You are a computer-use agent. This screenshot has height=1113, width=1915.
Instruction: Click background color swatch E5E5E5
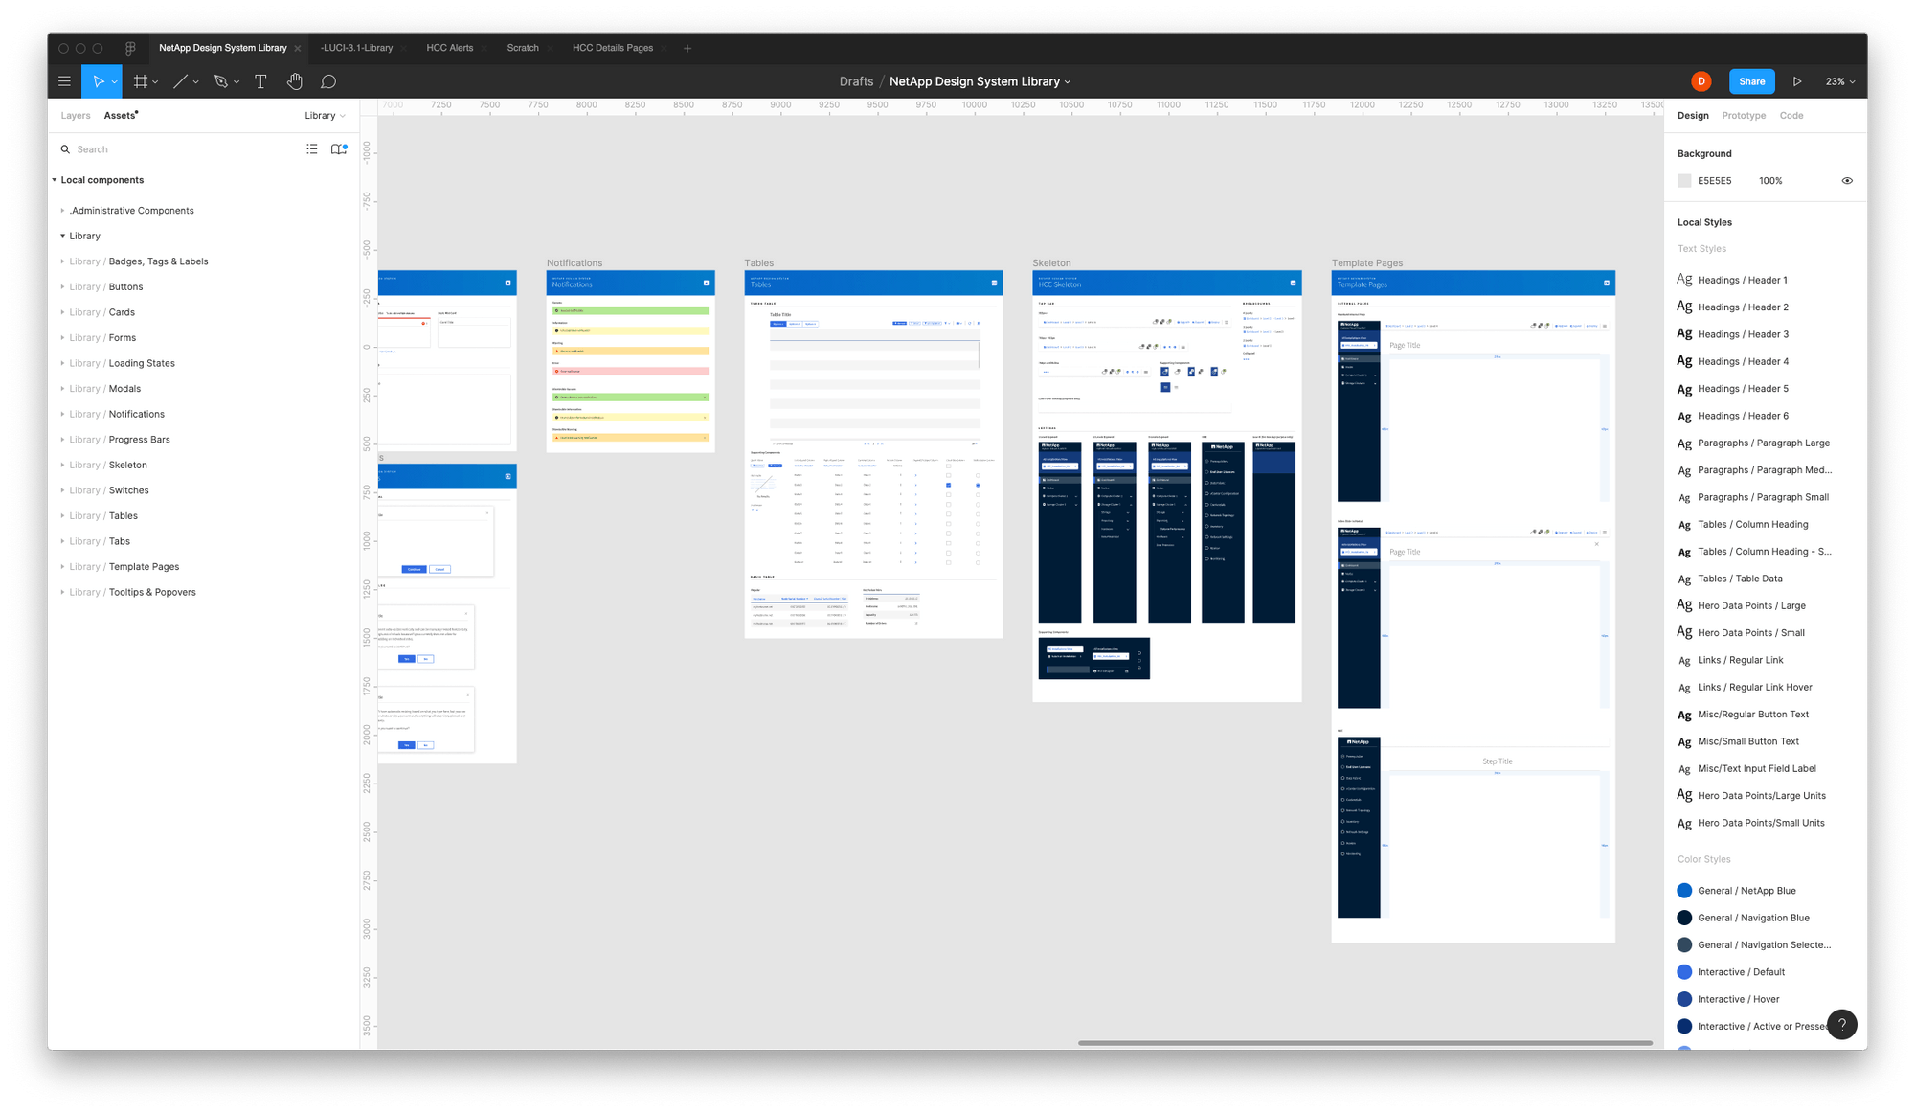click(x=1684, y=181)
